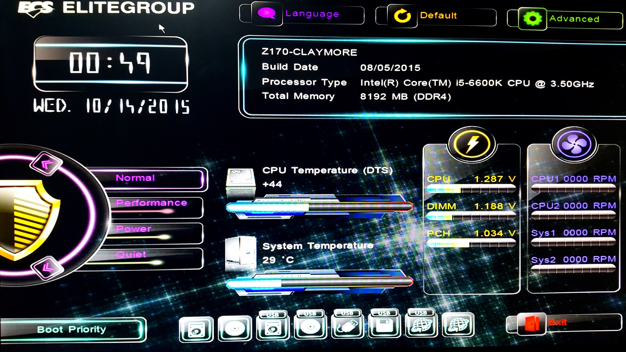The height and width of the screenshot is (352, 626).
Task: Click the CPU1 0000 RPM reading
Action: pyautogui.click(x=574, y=179)
